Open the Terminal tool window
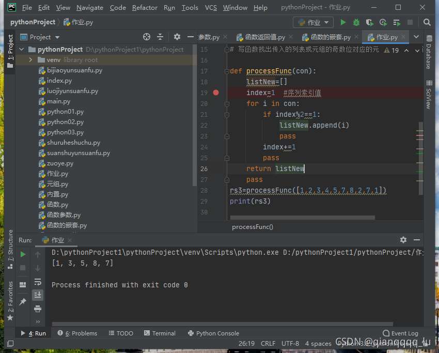This screenshot has width=439, height=353. [159, 333]
